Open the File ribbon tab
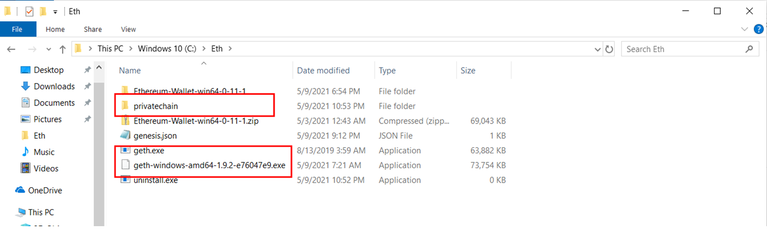 coord(17,29)
